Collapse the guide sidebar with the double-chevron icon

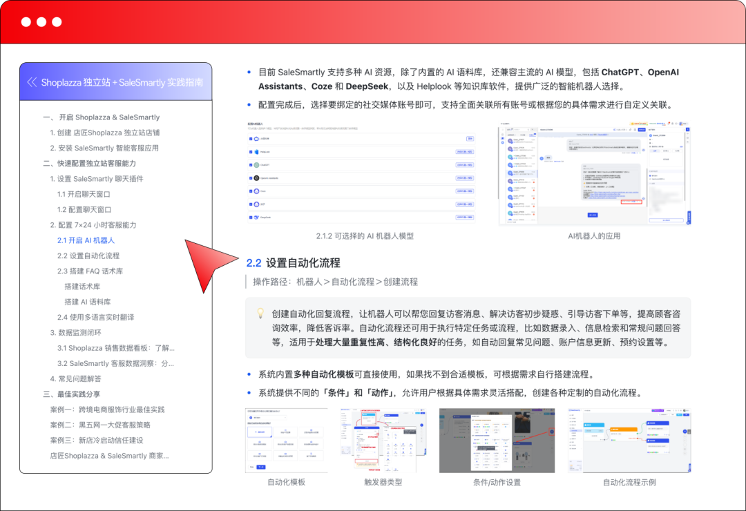[32, 82]
